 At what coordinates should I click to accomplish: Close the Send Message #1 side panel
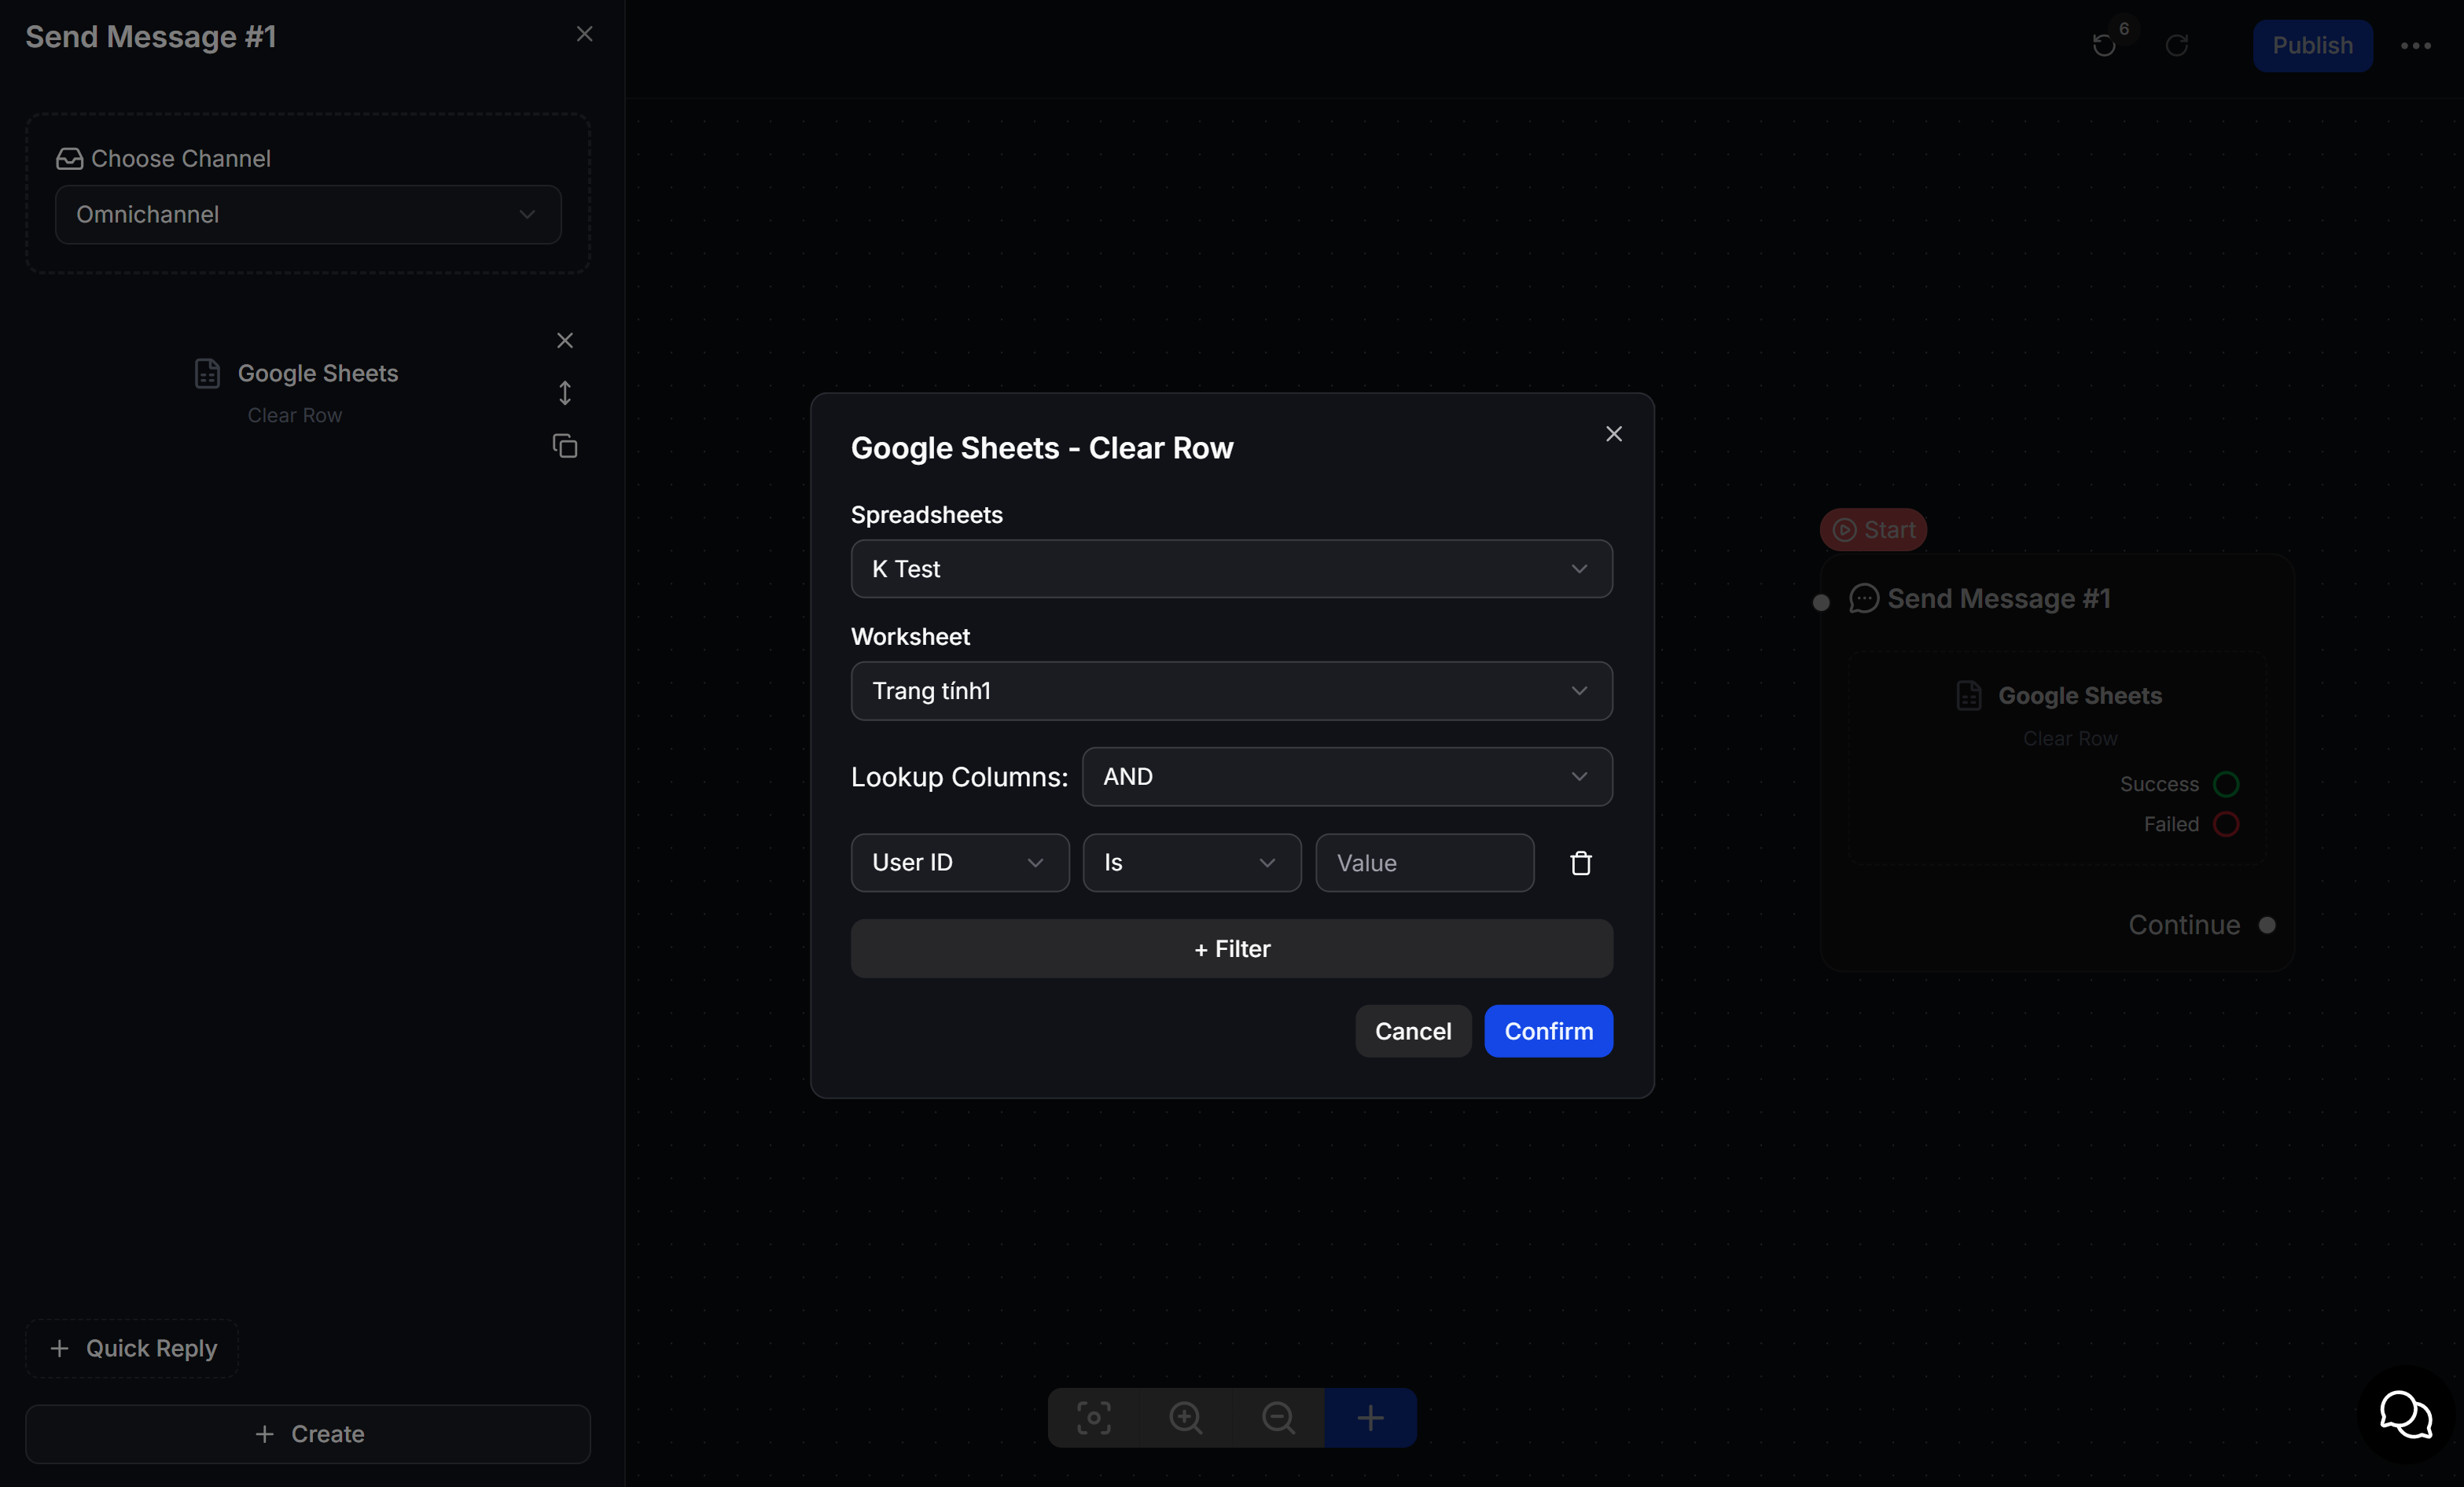click(585, 35)
